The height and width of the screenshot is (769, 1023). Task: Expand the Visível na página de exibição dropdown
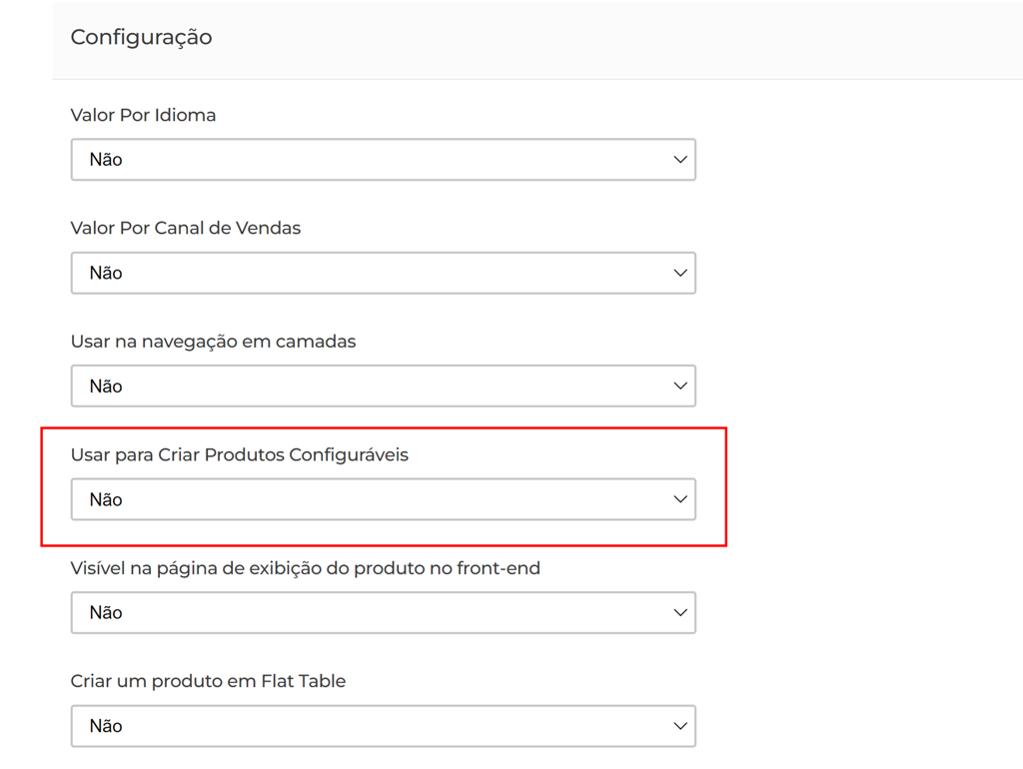(383, 613)
